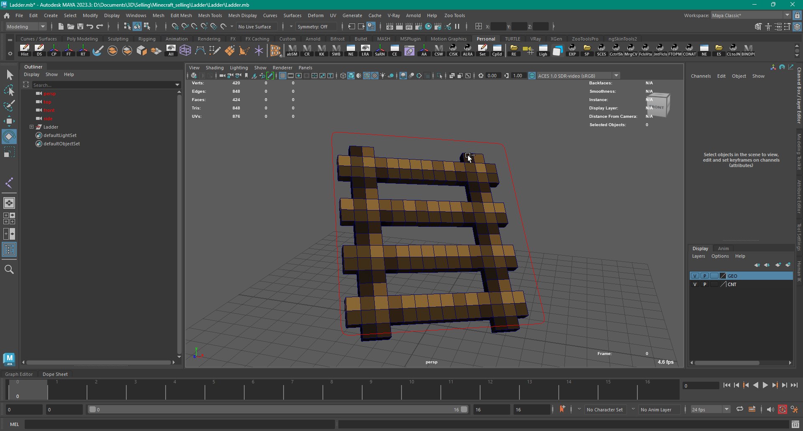Activate the Move tool in the toolbox
This screenshot has width=803, height=431.
tap(9, 121)
